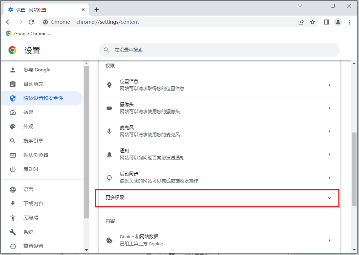
Task: Click the microphone icon for 麦克风
Action: [x=109, y=131]
